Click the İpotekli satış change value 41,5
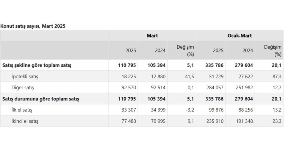This screenshot has height=159, width=284. pos(189,77)
